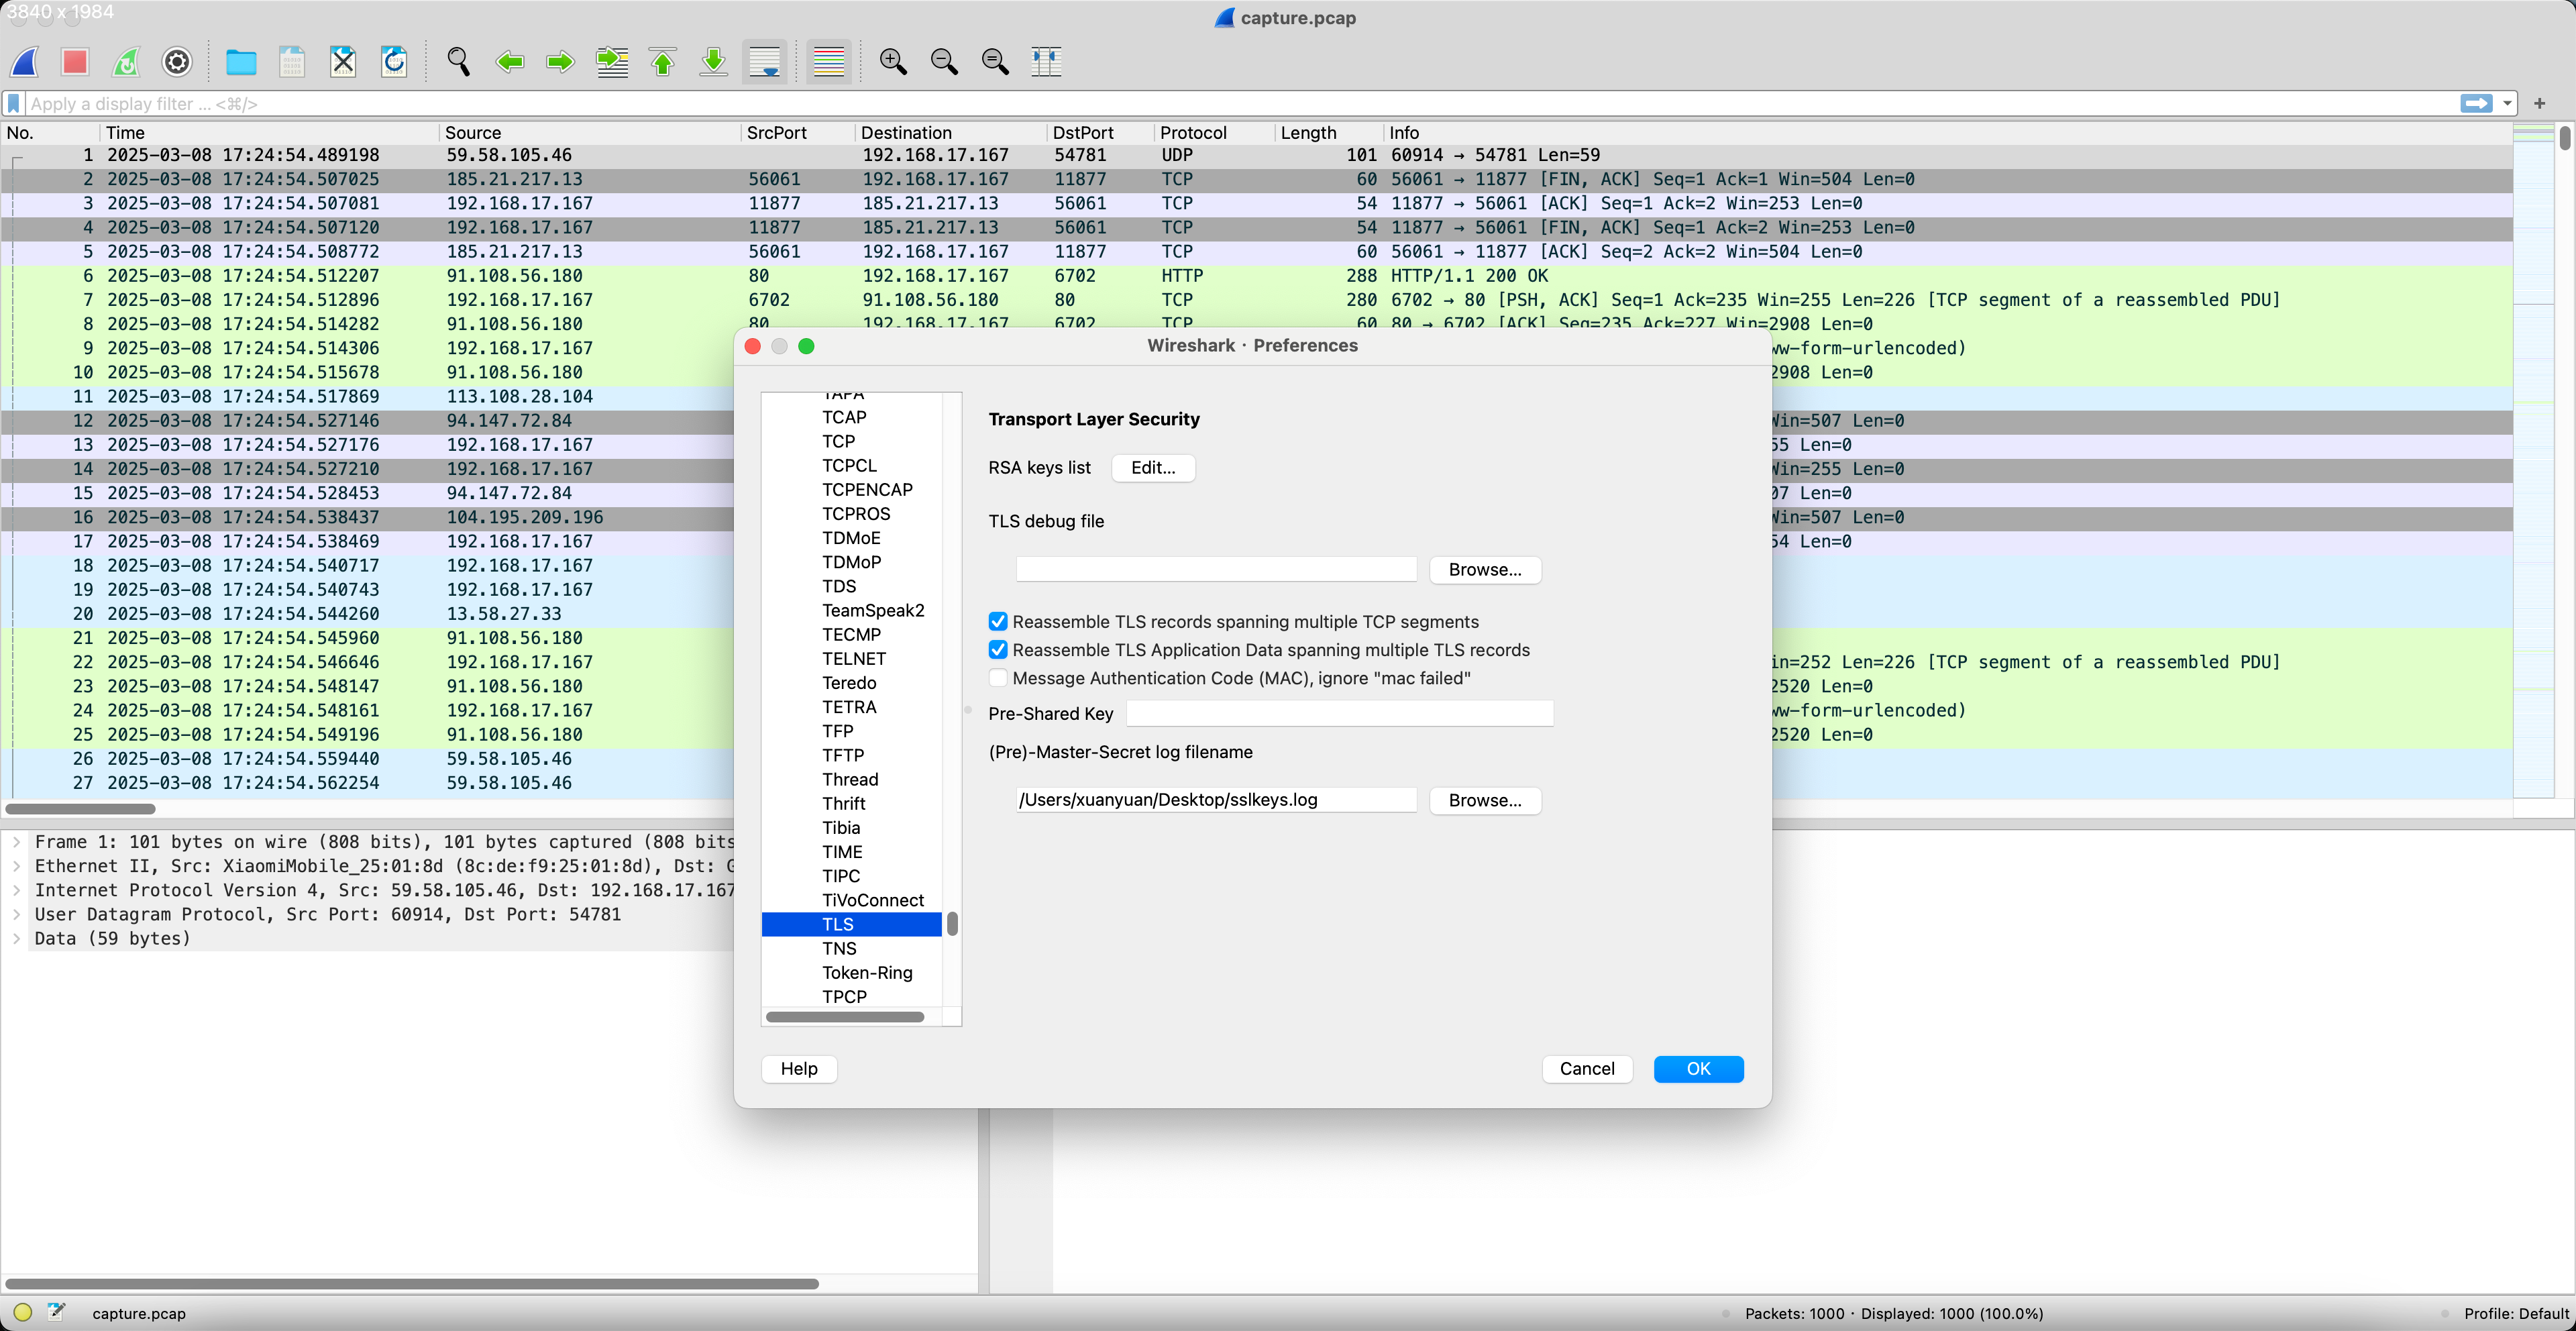Click the find packet magnifier icon
This screenshot has height=1331, width=2576.
point(458,62)
